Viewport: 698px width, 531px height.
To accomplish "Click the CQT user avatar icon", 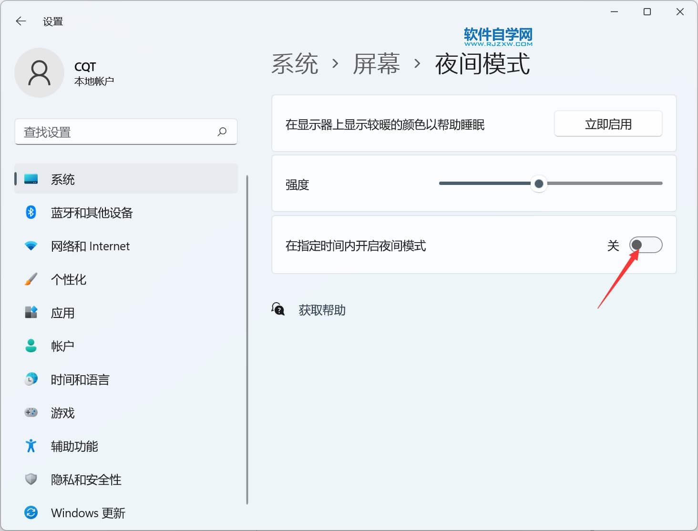I will click(x=39, y=73).
